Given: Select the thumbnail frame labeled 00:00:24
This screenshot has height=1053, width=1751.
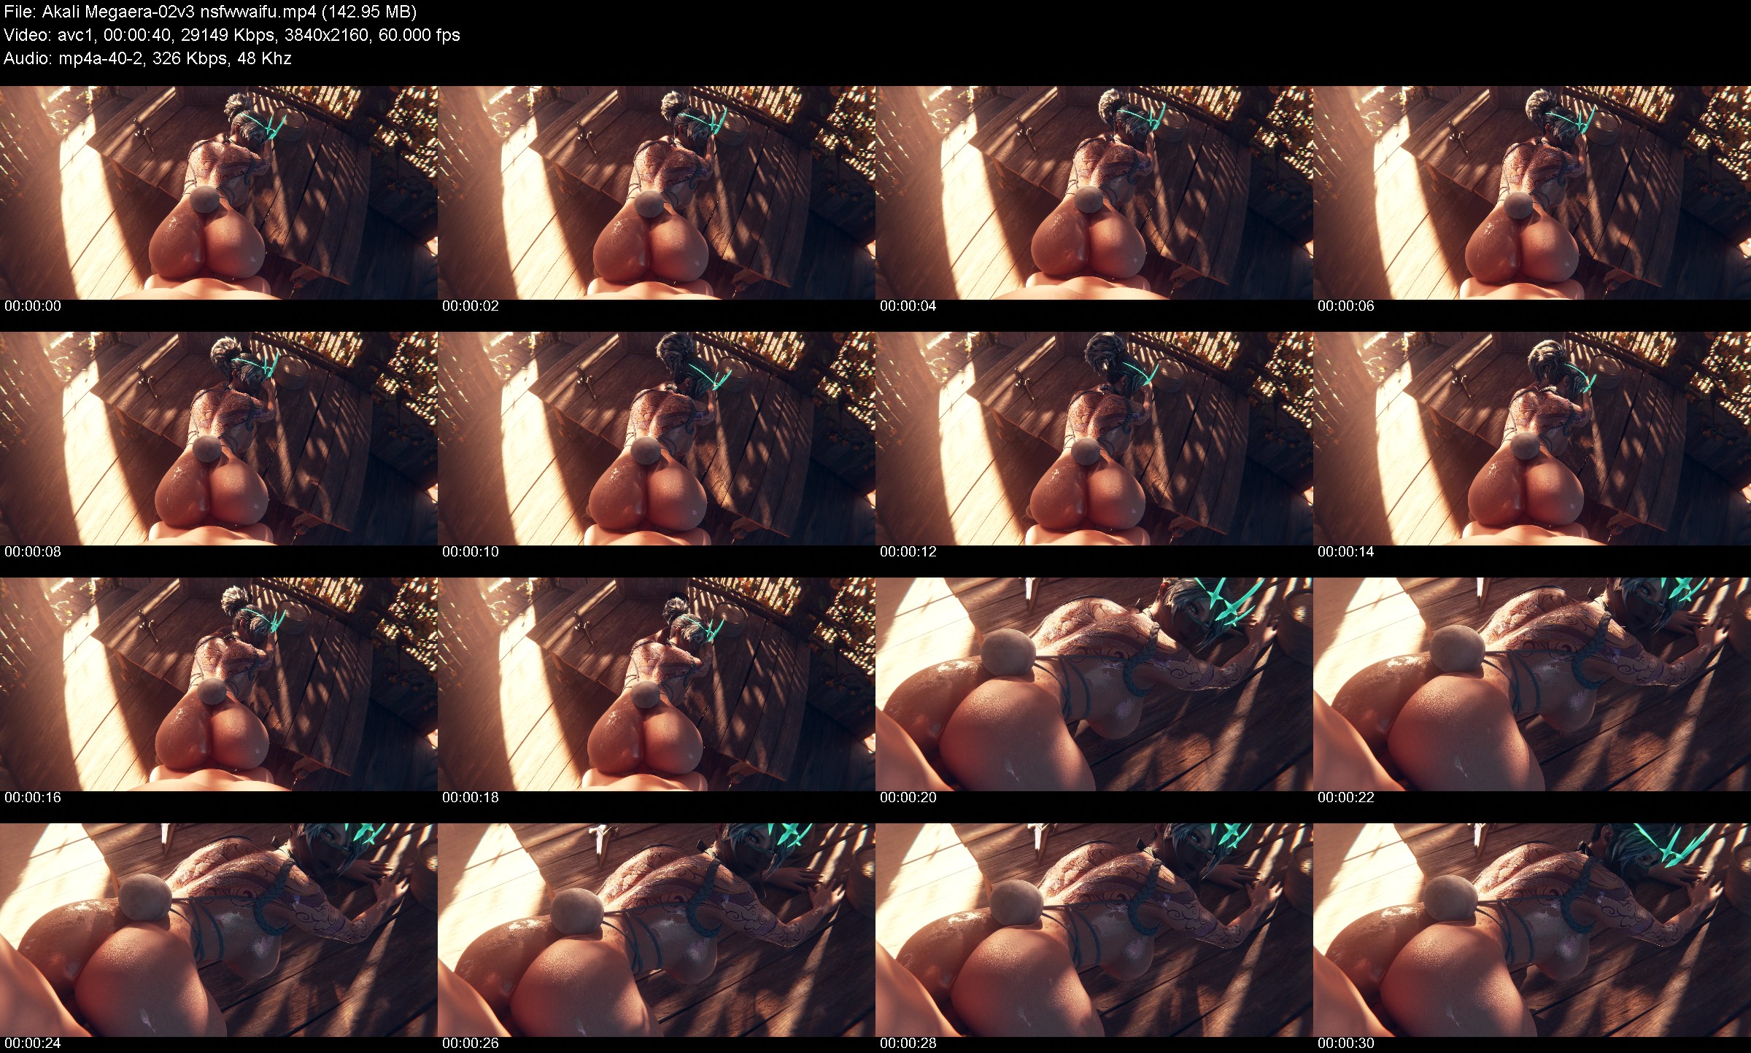Looking at the screenshot, I should 219,930.
